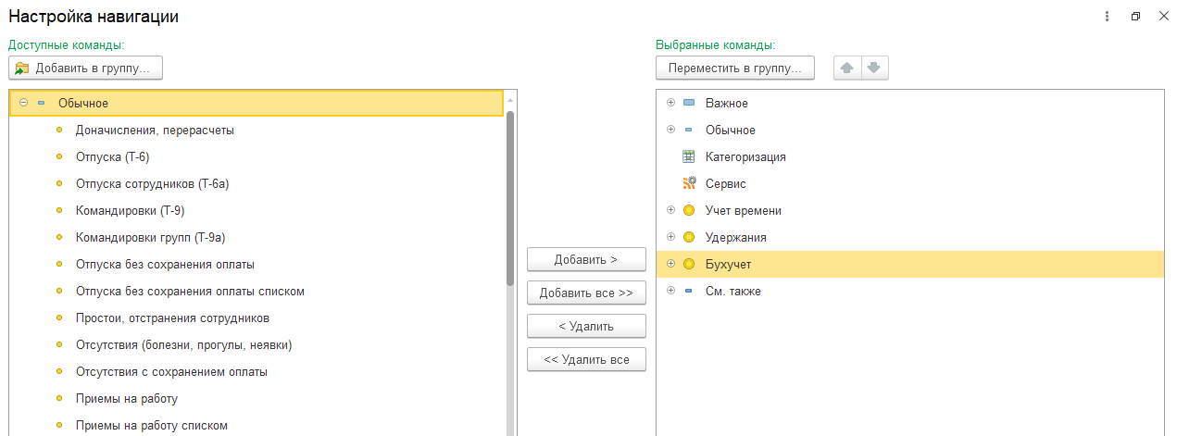1177x436 pixels.
Task: Click the move up arrow icon
Action: coord(846,69)
